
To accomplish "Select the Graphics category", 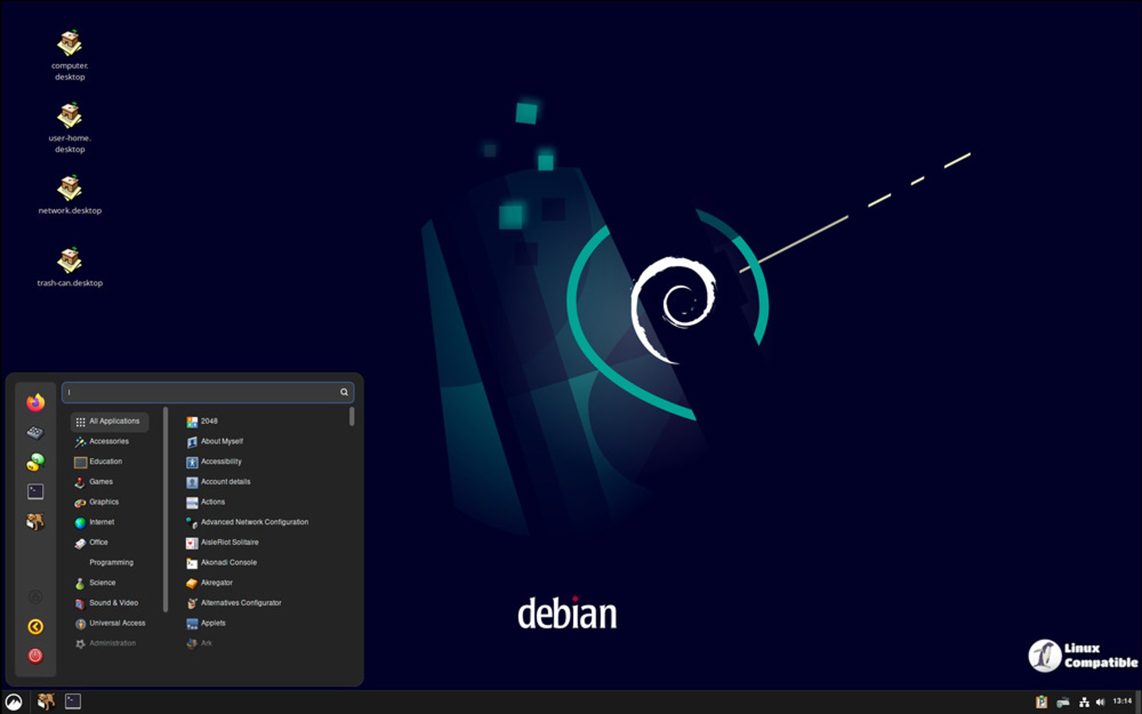I will tap(104, 502).
